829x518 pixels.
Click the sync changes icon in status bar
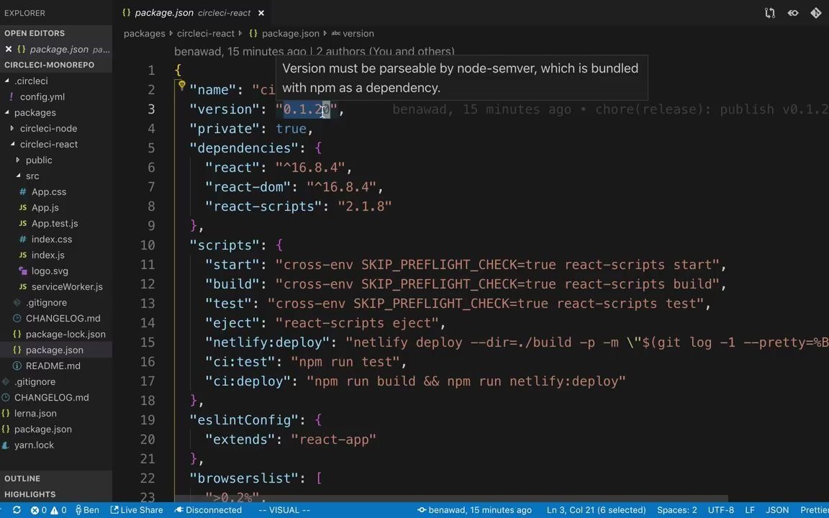pyautogui.click(x=17, y=510)
